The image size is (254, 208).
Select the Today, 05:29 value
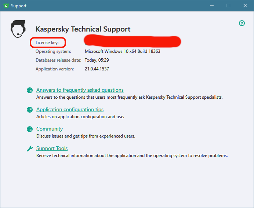tap(97, 60)
